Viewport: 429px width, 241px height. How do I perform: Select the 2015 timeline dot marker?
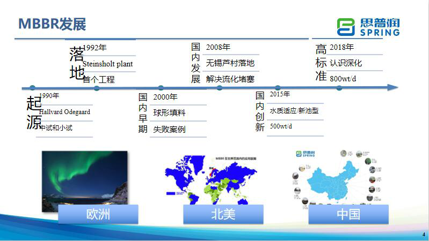click(278, 88)
